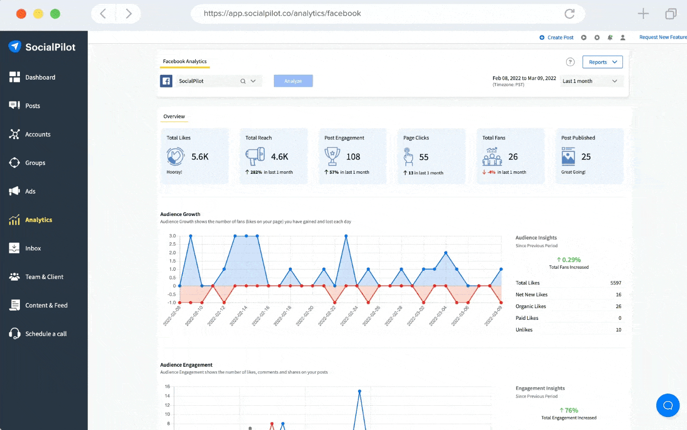687x430 pixels.
Task: Click the Total Likes thumbs-up icon
Action: [x=175, y=157]
